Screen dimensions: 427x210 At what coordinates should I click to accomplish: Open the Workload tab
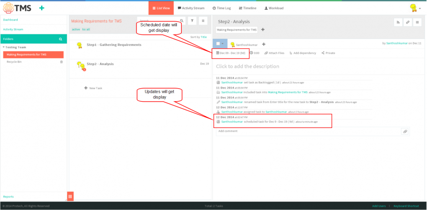pos(274,8)
